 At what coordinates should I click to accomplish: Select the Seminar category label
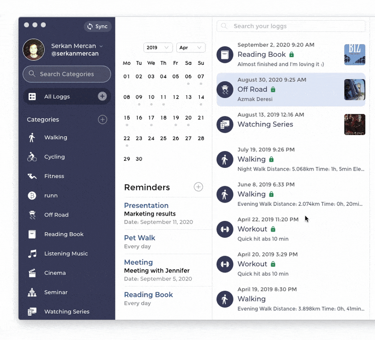click(x=56, y=292)
